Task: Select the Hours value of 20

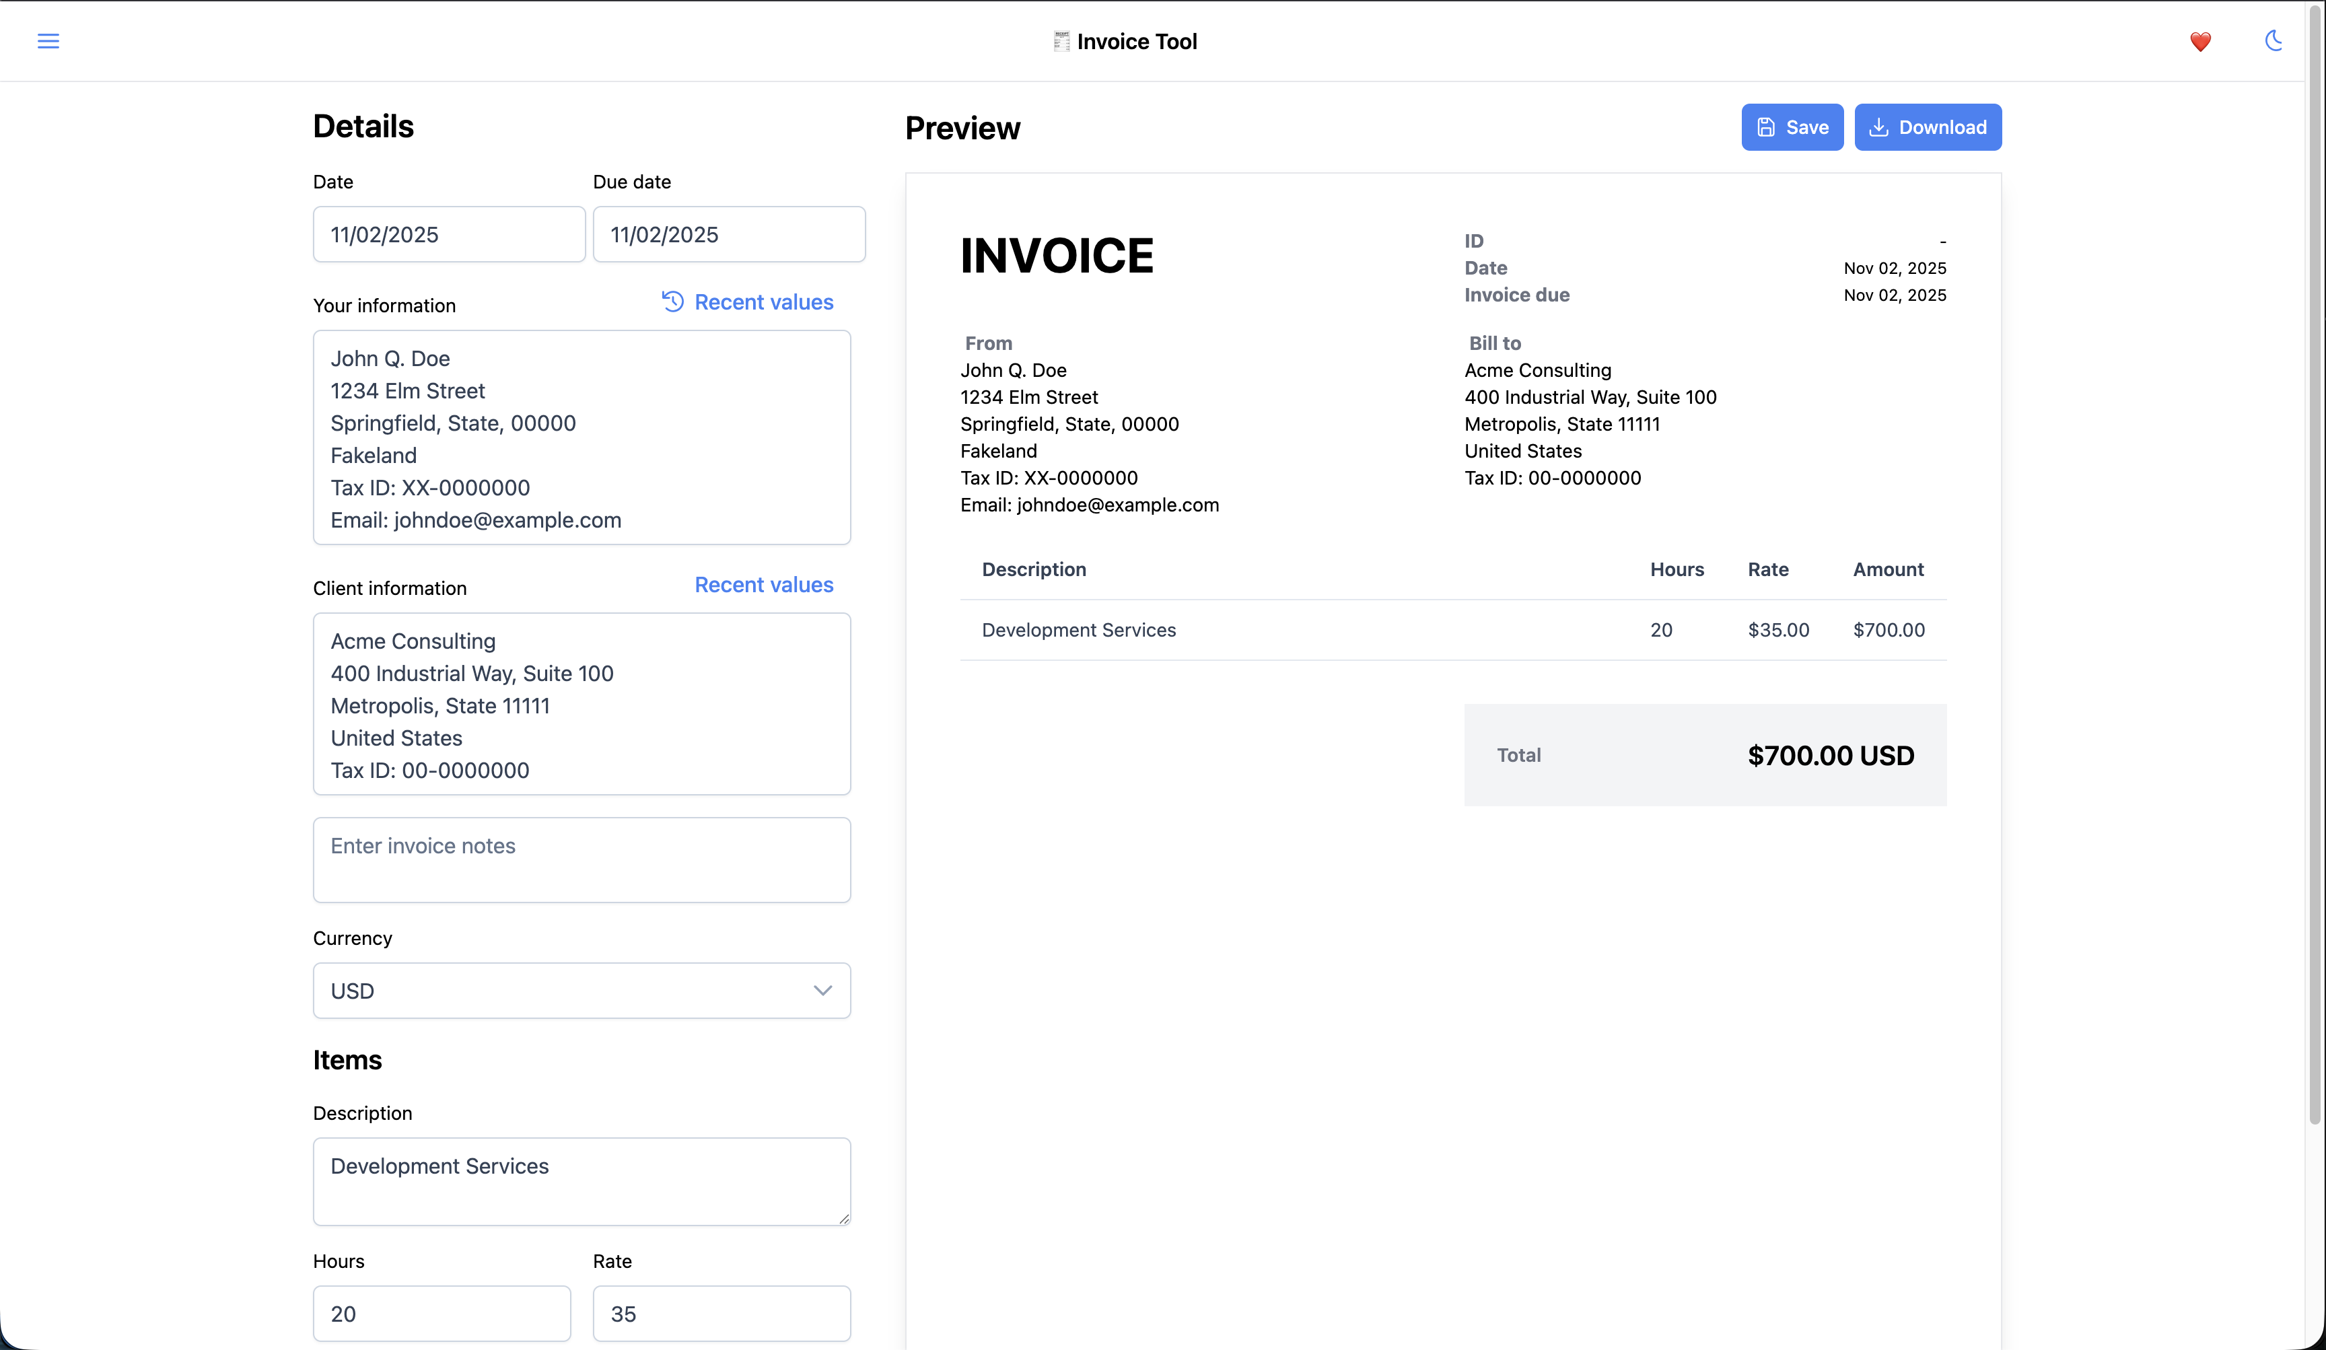Action: coord(442,1313)
